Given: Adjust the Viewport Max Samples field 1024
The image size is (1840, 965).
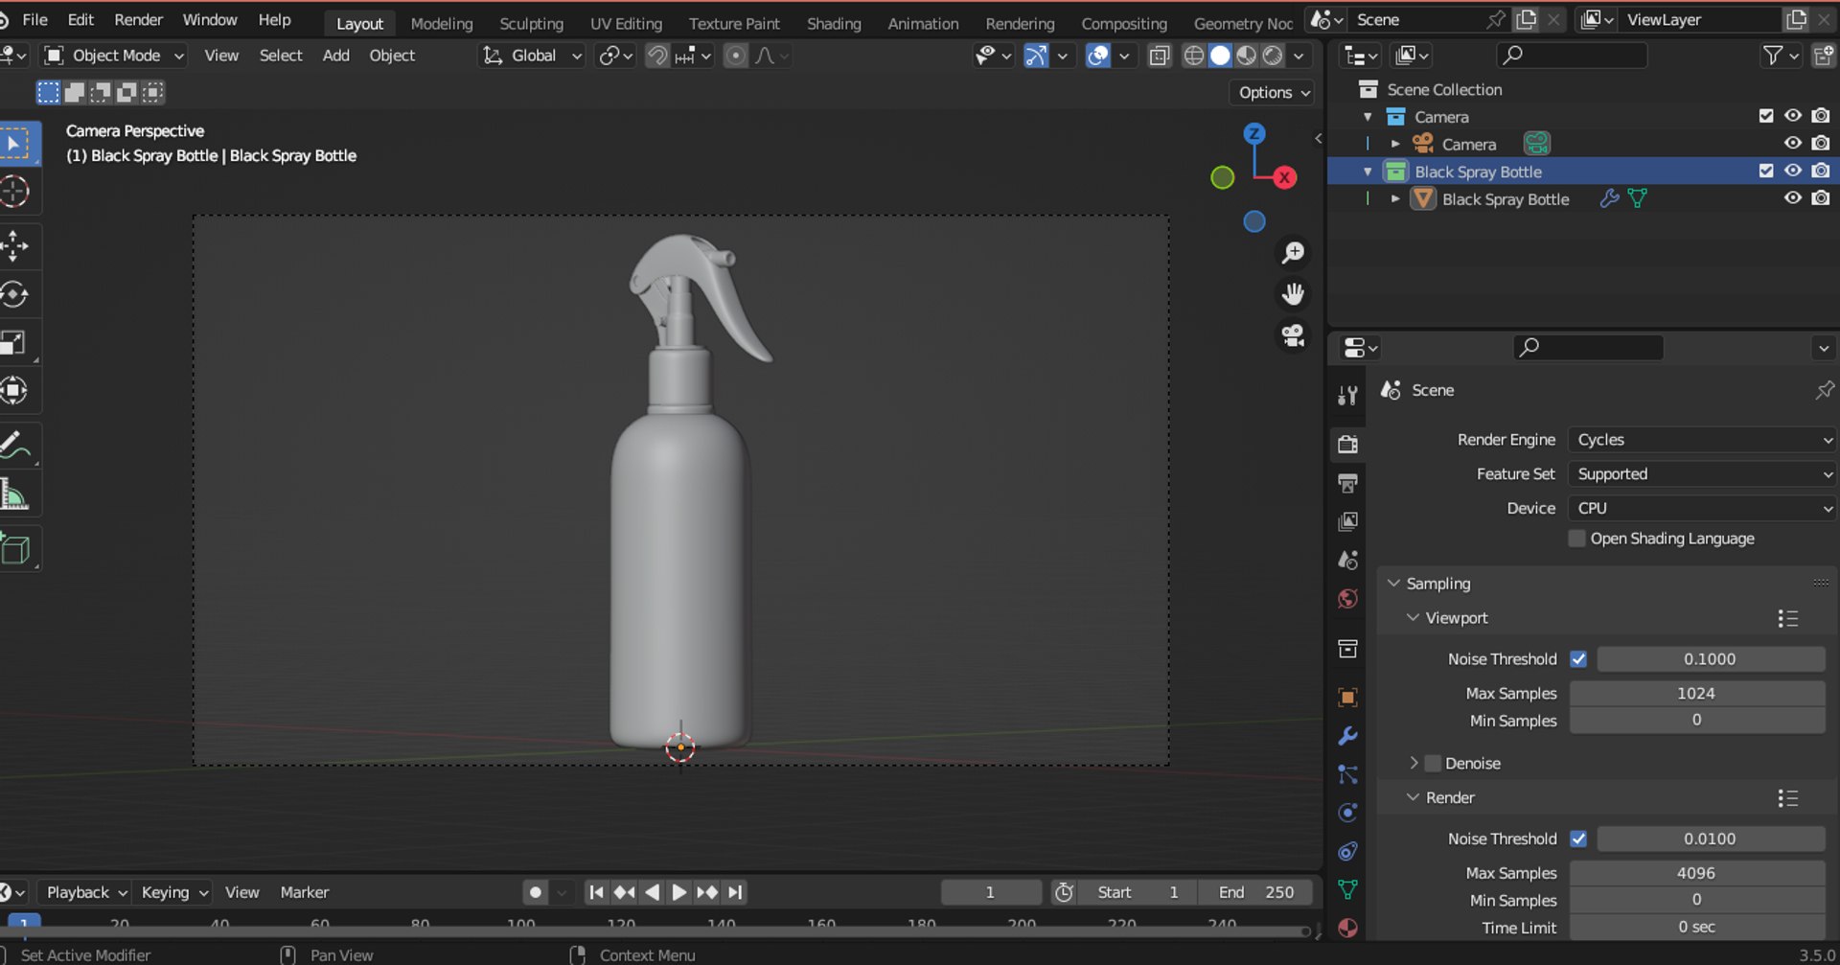Looking at the screenshot, I should click(x=1696, y=693).
